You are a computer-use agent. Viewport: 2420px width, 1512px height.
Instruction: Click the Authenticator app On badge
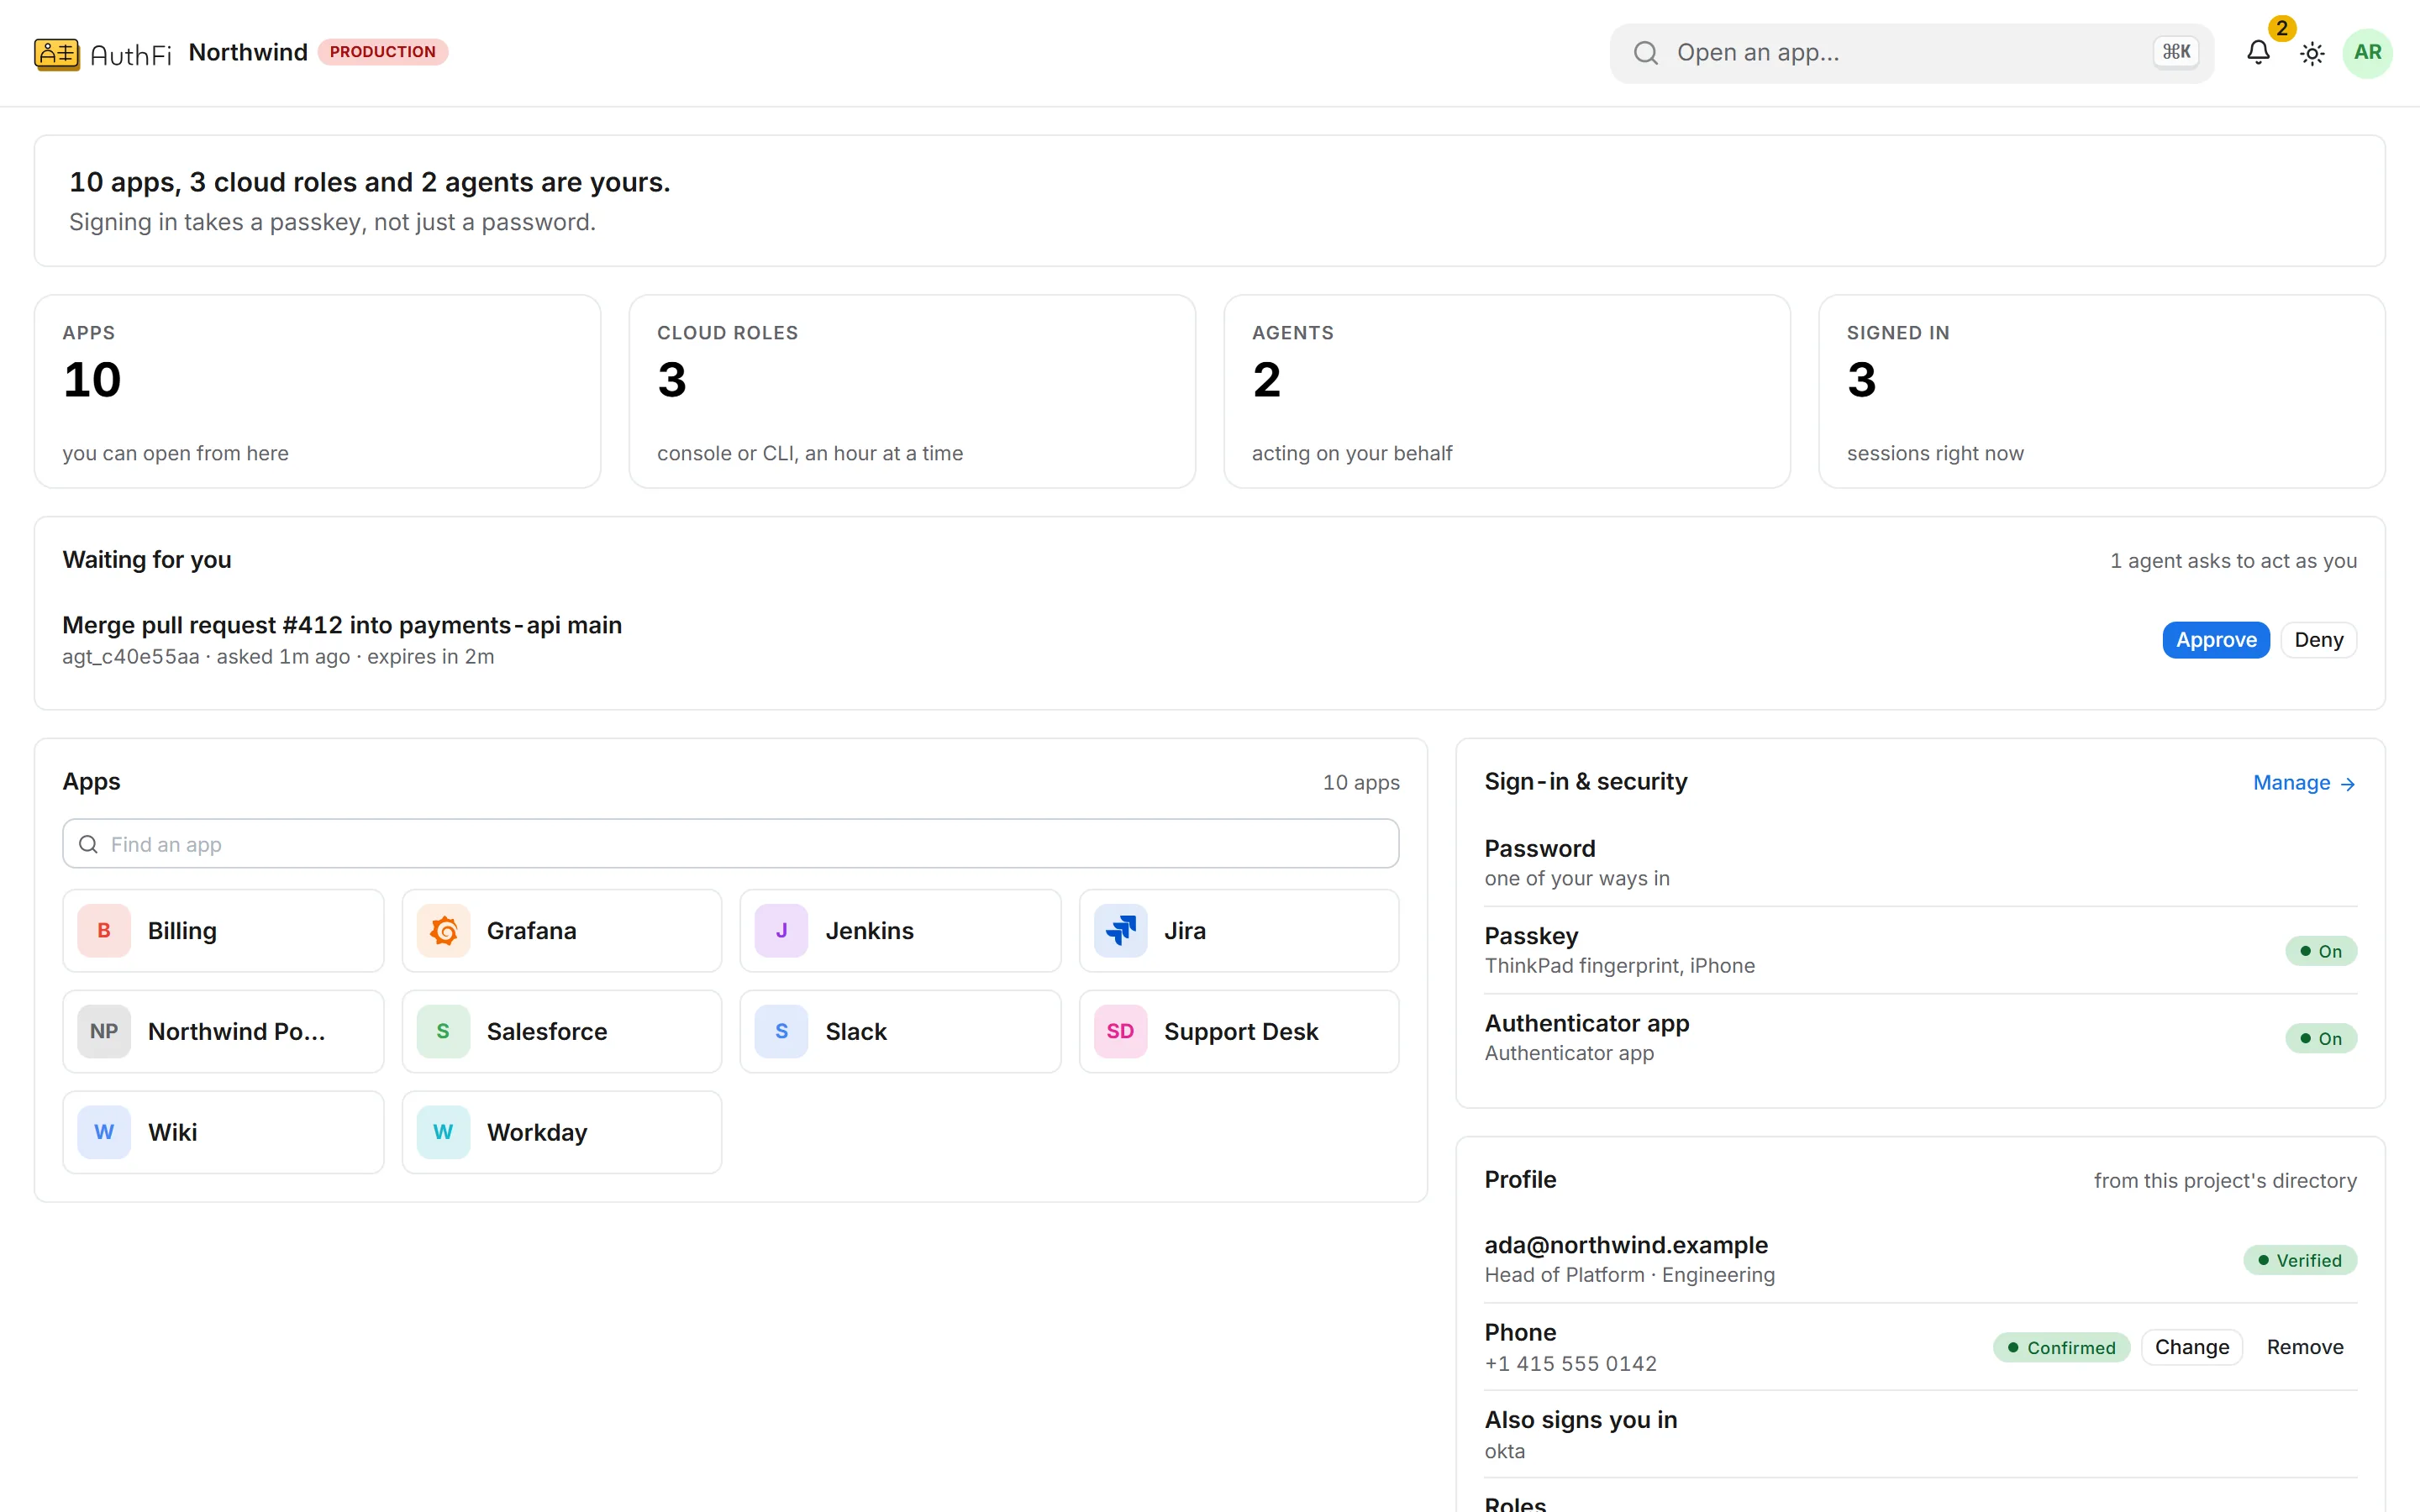click(x=2321, y=1038)
